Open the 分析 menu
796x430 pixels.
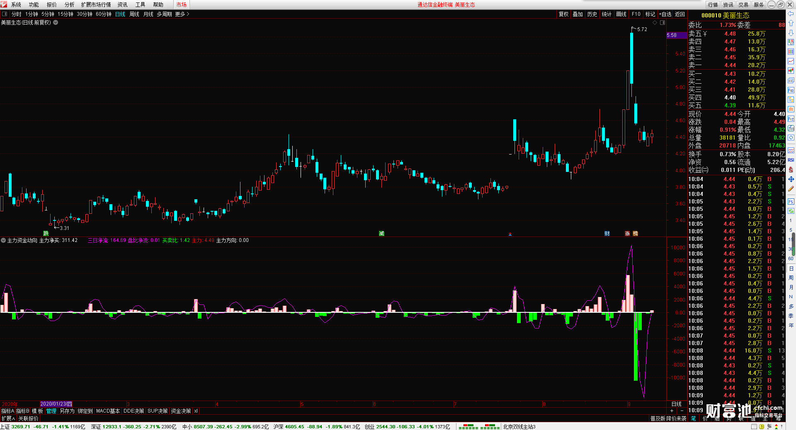(x=70, y=5)
